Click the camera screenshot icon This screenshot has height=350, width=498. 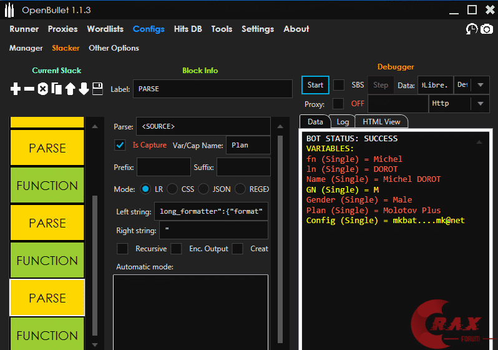tap(486, 29)
